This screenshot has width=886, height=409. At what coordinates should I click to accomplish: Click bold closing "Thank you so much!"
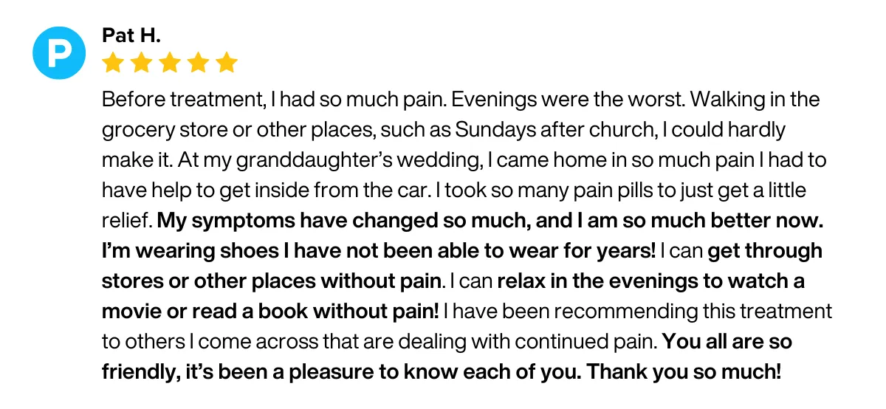pos(683,371)
